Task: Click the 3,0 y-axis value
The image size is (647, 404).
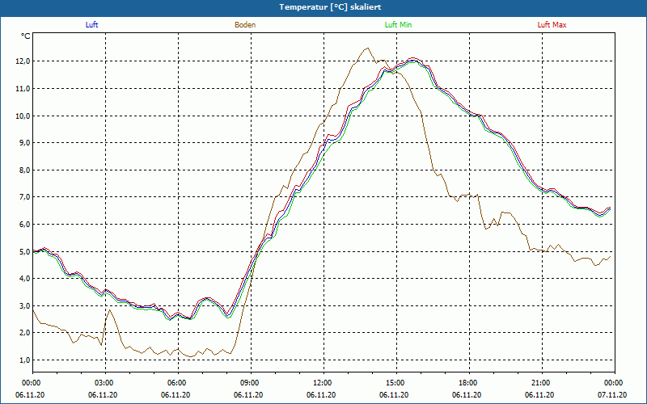Action: [24, 305]
